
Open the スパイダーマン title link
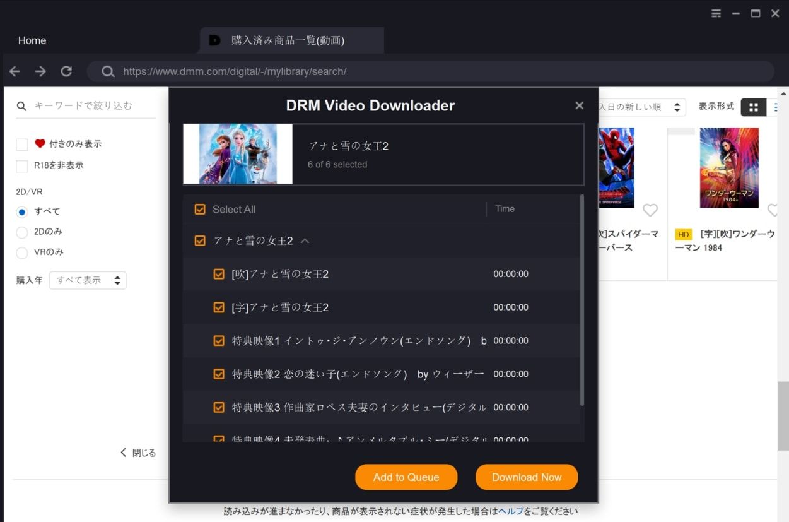click(x=628, y=240)
